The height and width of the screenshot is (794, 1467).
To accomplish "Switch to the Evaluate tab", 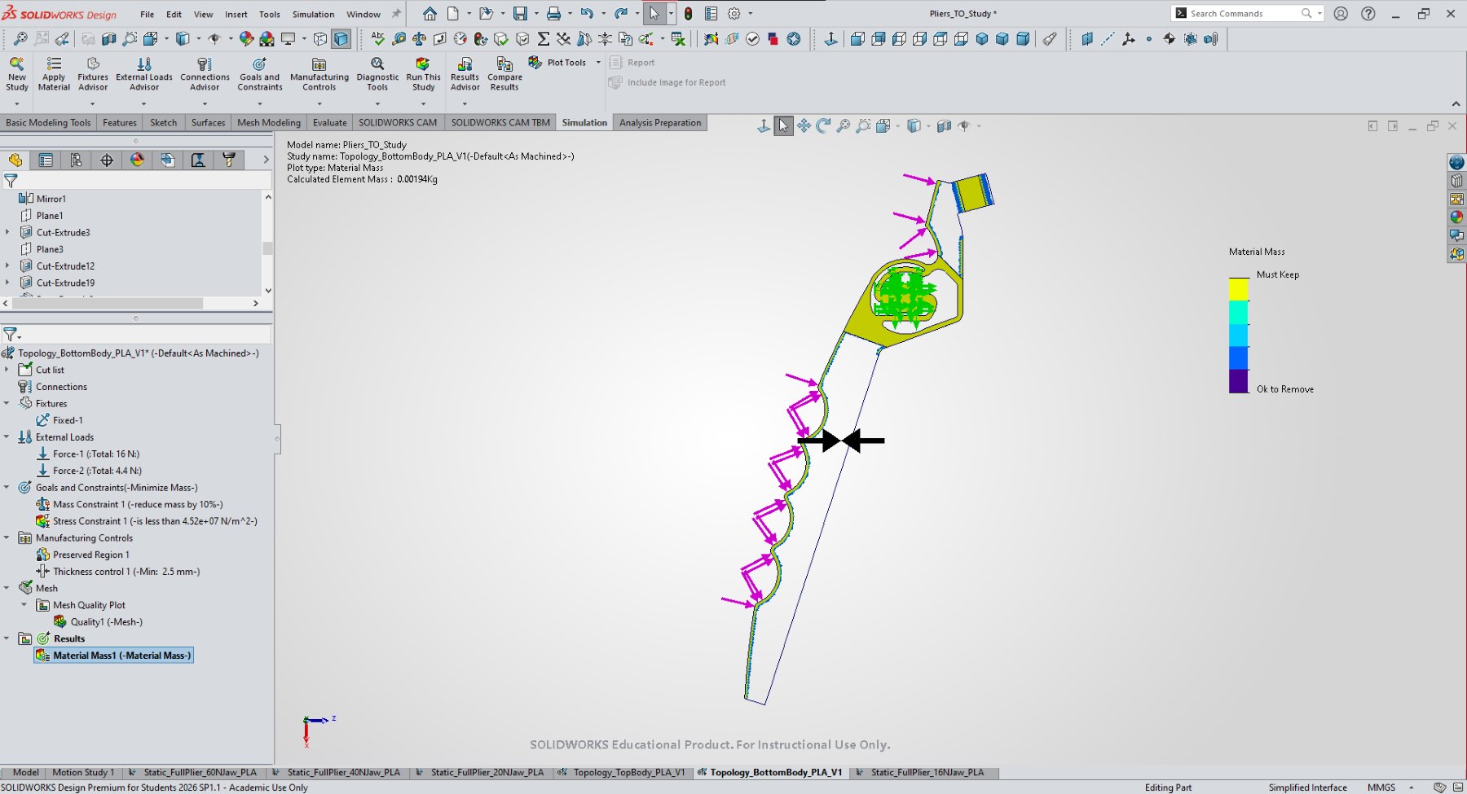I will [330, 123].
